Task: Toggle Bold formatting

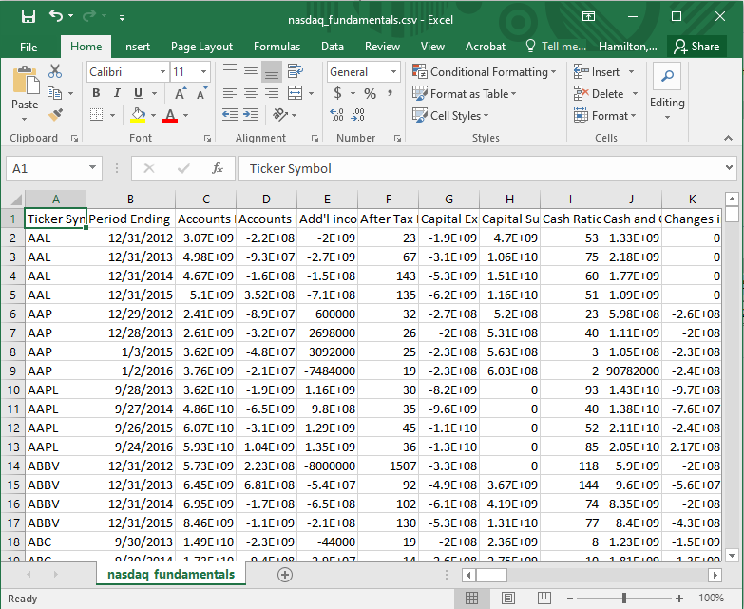Action: (x=96, y=93)
